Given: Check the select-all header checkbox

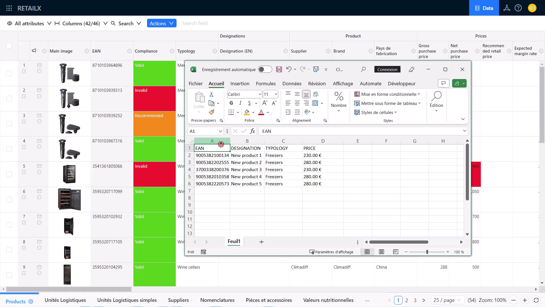Looking at the screenshot, I should click(9, 46).
